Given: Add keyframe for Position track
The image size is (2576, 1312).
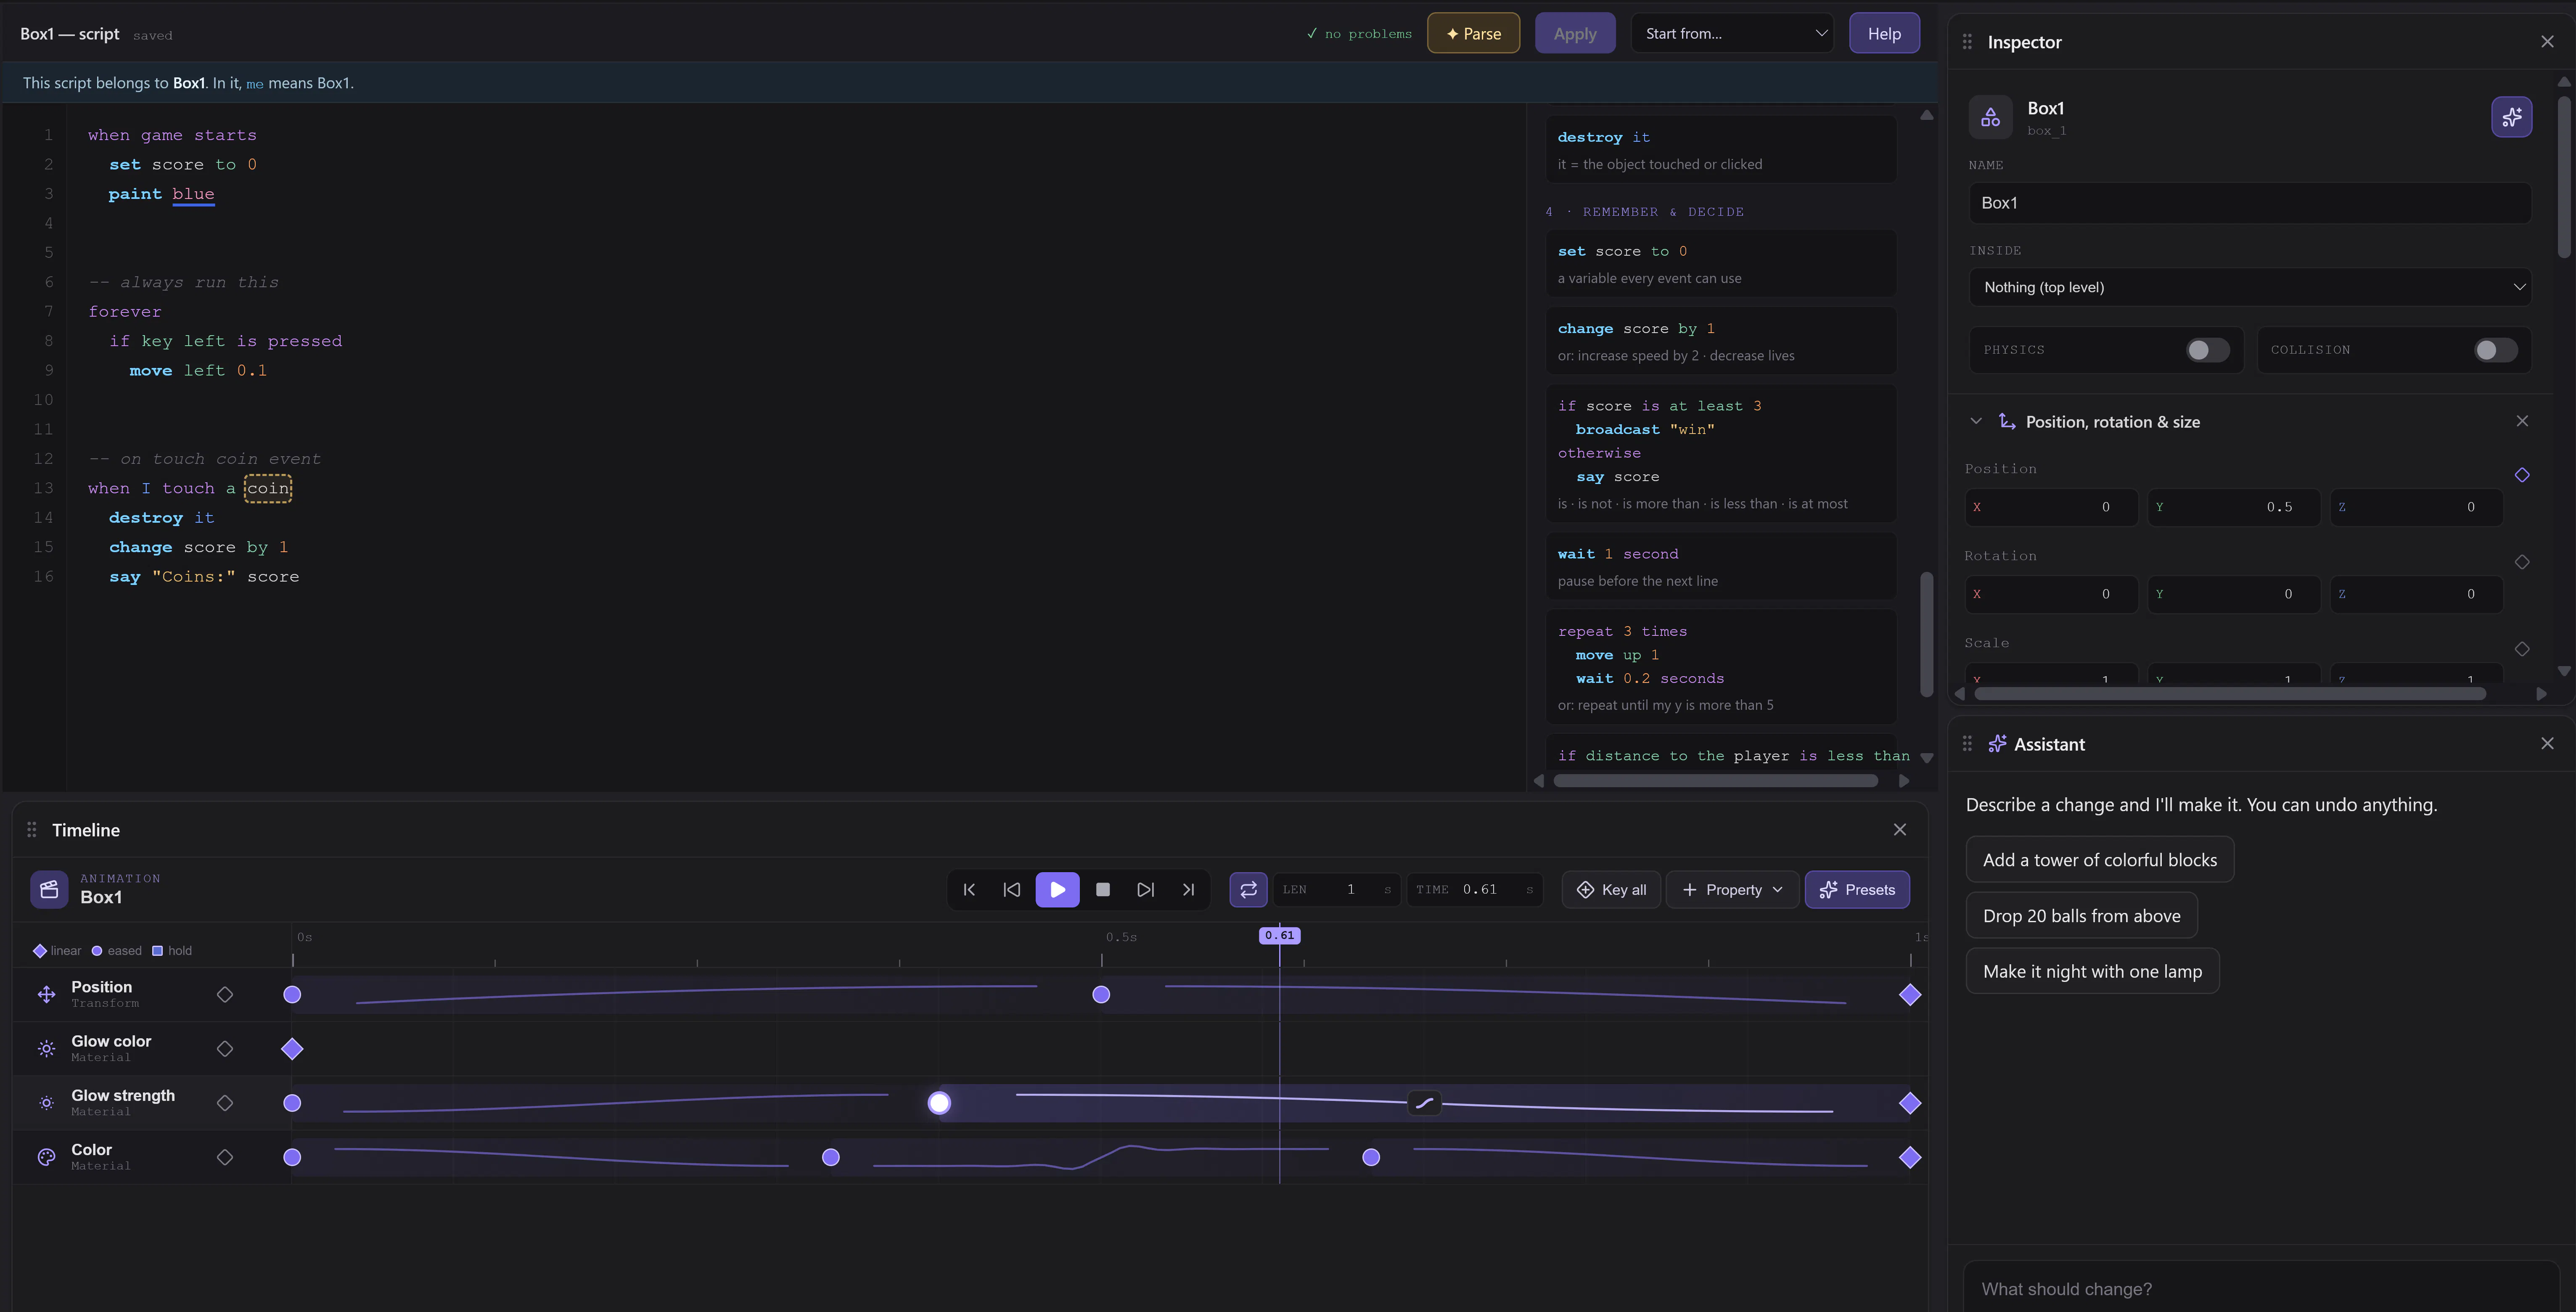Looking at the screenshot, I should pyautogui.click(x=225, y=994).
